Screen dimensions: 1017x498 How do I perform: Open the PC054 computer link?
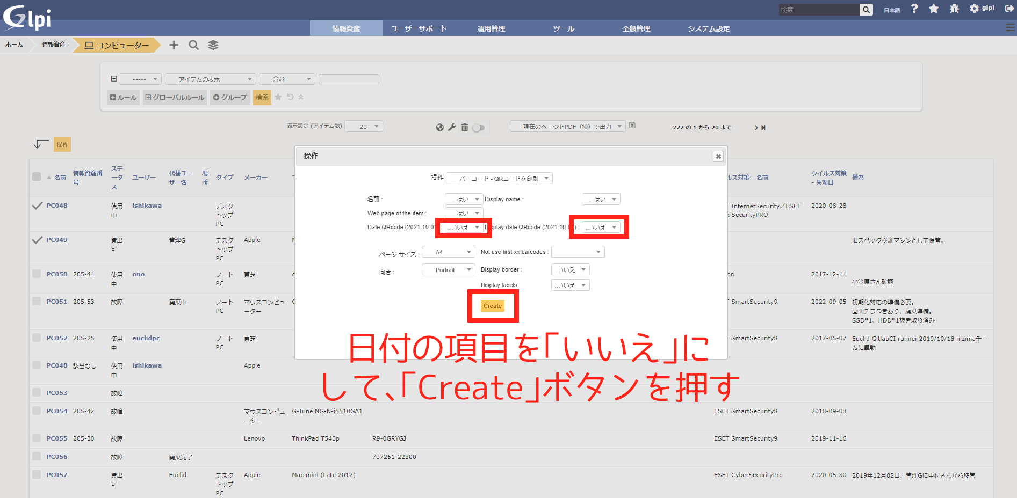pos(57,411)
